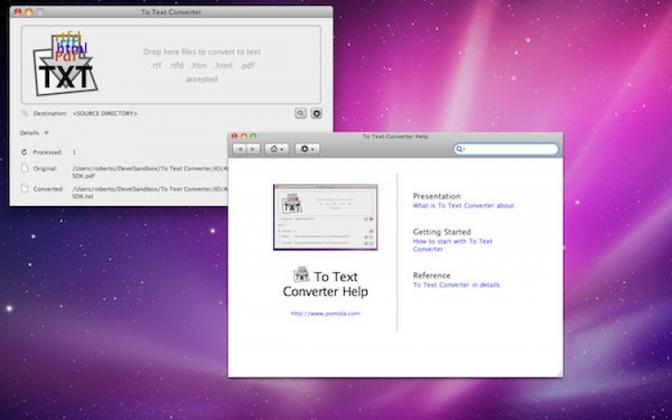Collapse the Details disclosure triangle
Screen dimensions: 672x420
[47, 133]
